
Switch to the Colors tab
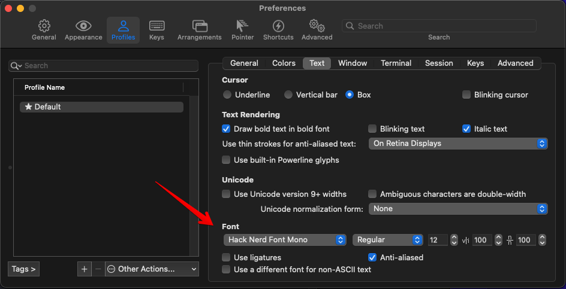tap(284, 63)
